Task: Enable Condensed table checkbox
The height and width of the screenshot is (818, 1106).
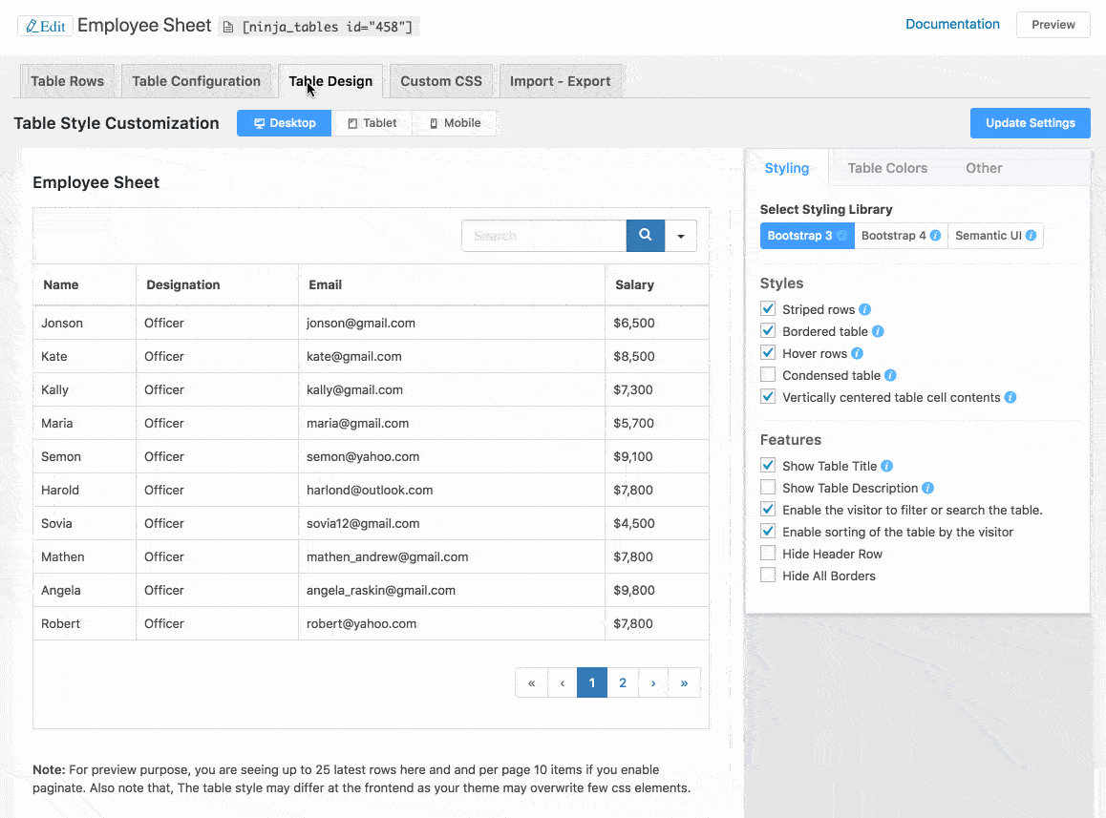Action: pyautogui.click(x=768, y=374)
